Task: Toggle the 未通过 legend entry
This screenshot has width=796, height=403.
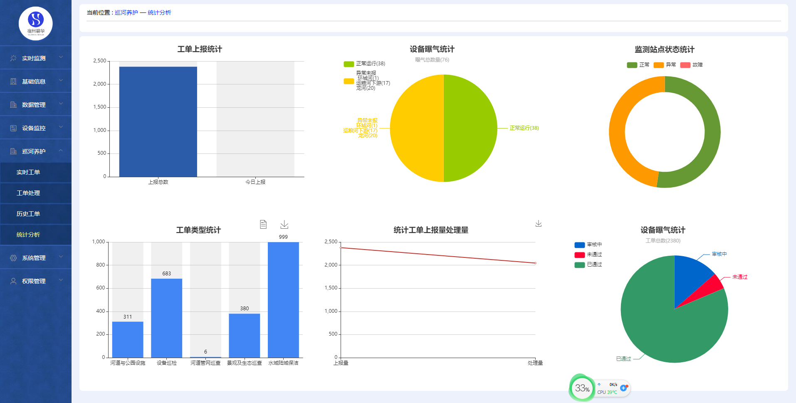Action: tap(588, 255)
